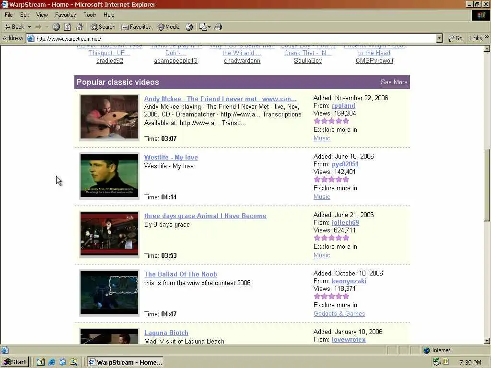Select WarpStream - Home taskbar button
The height and width of the screenshot is (368, 491).
(x=125, y=362)
